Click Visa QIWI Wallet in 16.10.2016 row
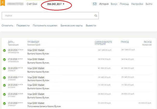 36,68
